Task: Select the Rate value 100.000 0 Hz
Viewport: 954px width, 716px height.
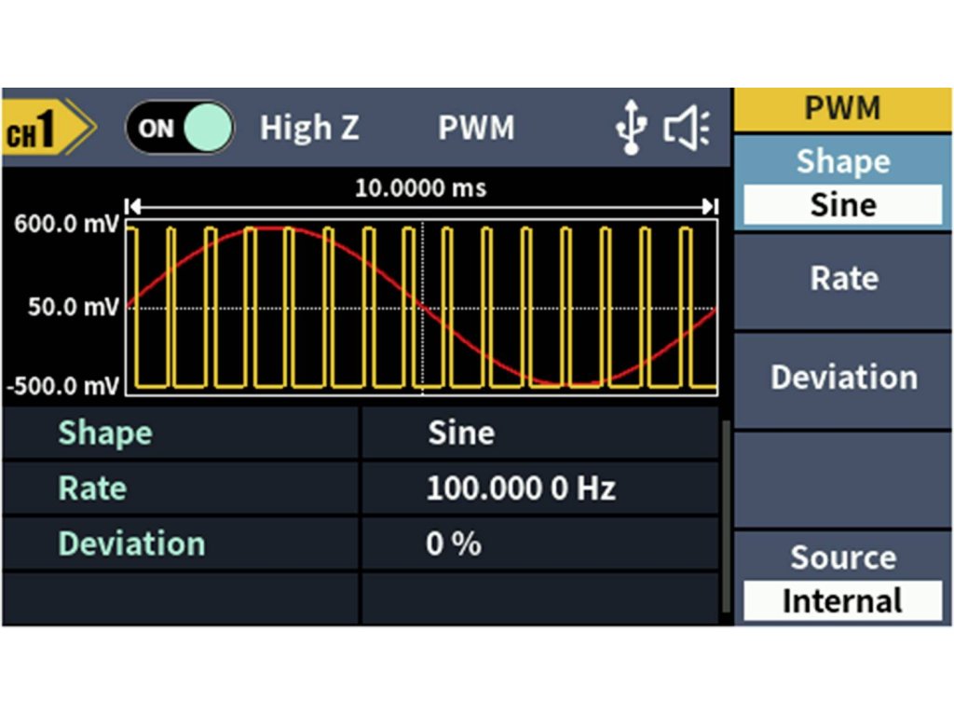Action: (520, 489)
